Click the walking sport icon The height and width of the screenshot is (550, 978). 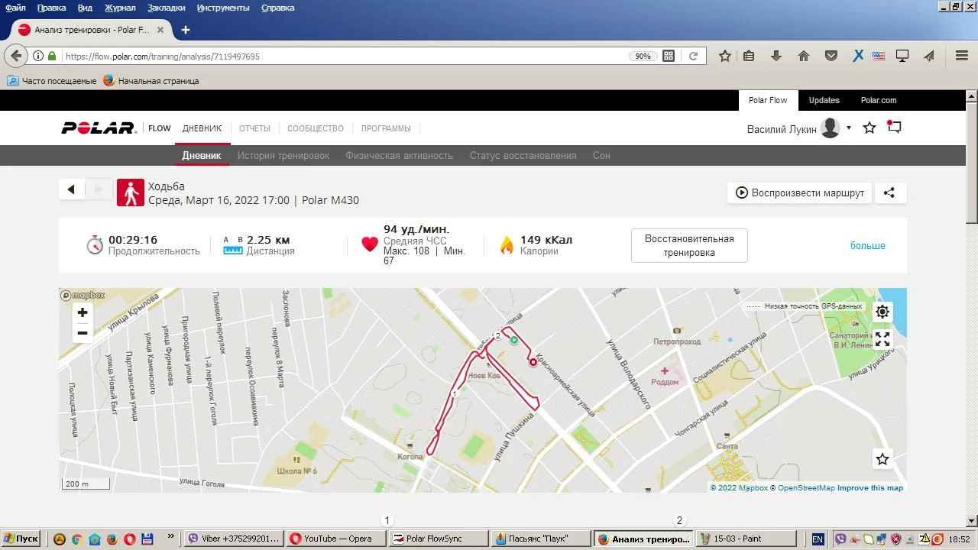(x=131, y=193)
